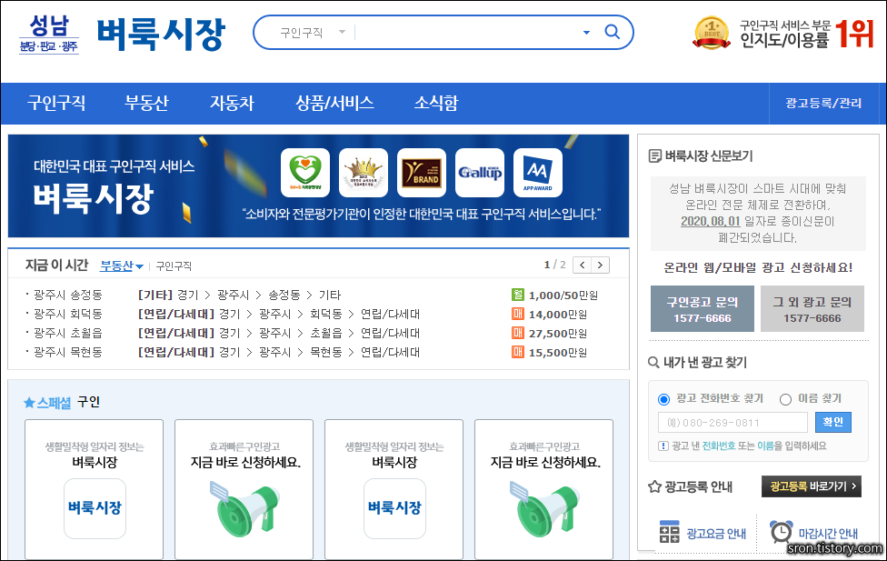The height and width of the screenshot is (561, 887).
Task: Click the 벼룩시장 신문보기 newspaper icon
Action: tap(654, 155)
